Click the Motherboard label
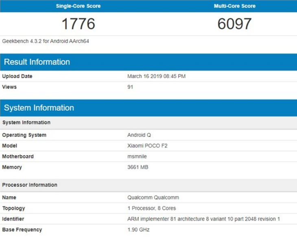 coord(18,156)
